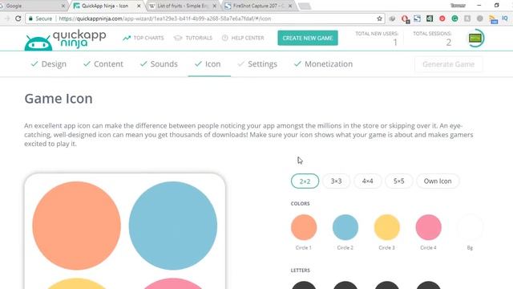Click the RSS feed extension icon
513x289 pixels.
click(x=493, y=19)
